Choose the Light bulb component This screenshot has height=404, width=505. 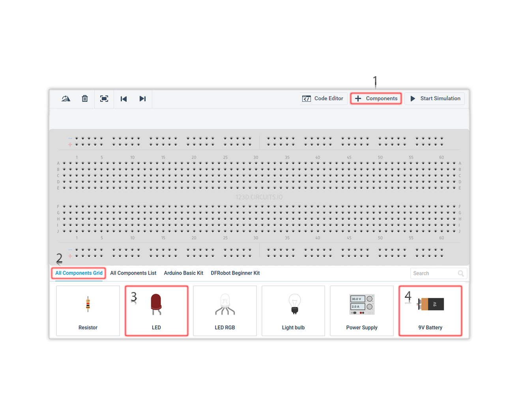pyautogui.click(x=293, y=311)
